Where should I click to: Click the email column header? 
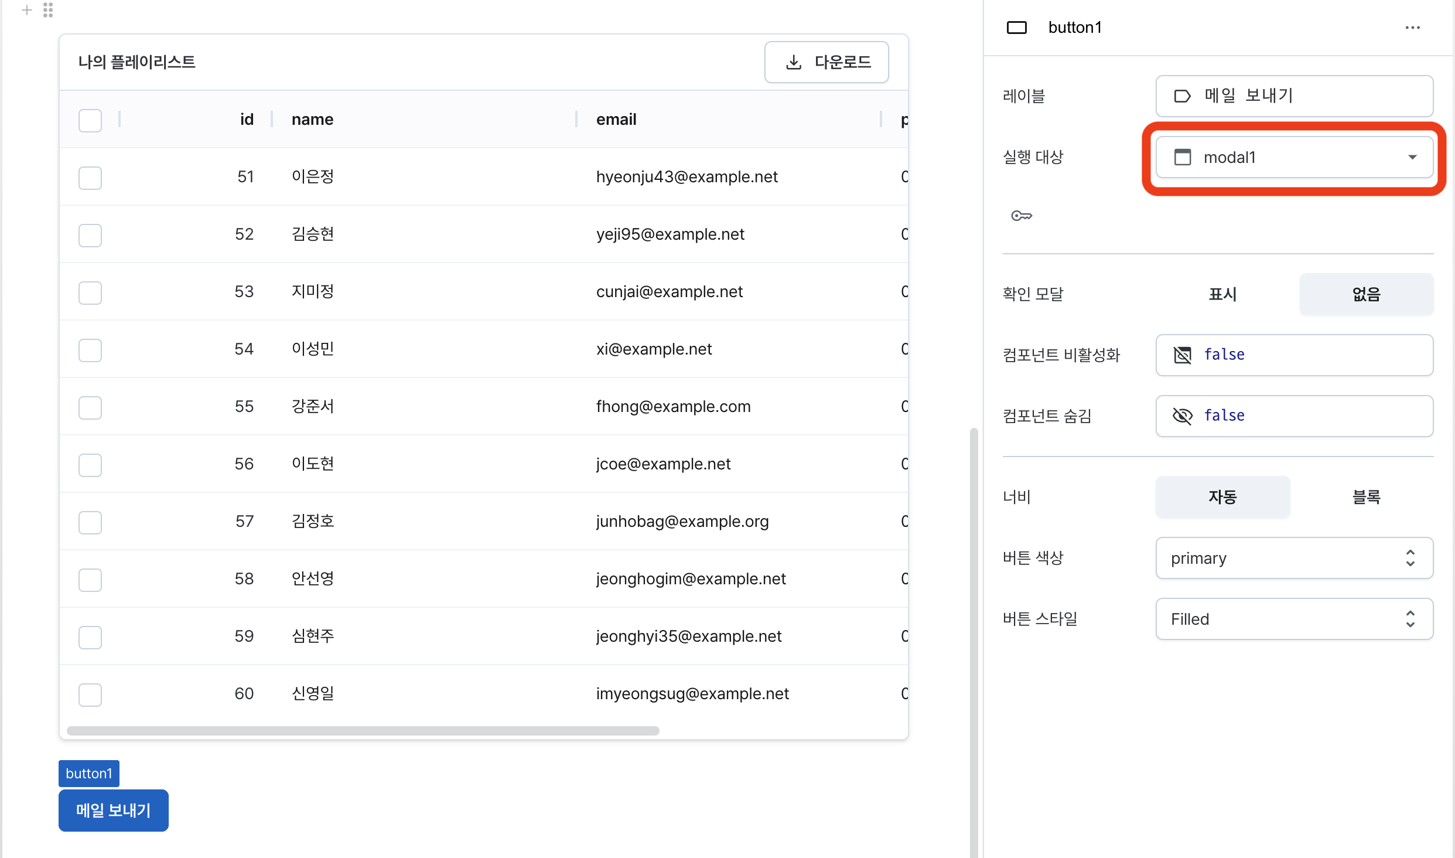coord(616,120)
